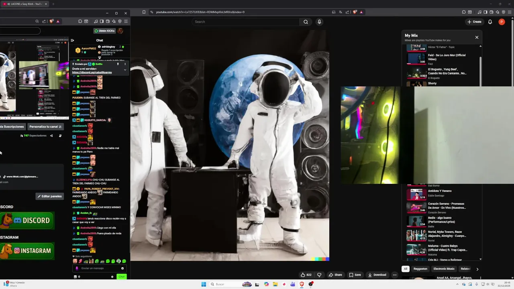
Task: Open the Discord panel banner
Action: 27,220
